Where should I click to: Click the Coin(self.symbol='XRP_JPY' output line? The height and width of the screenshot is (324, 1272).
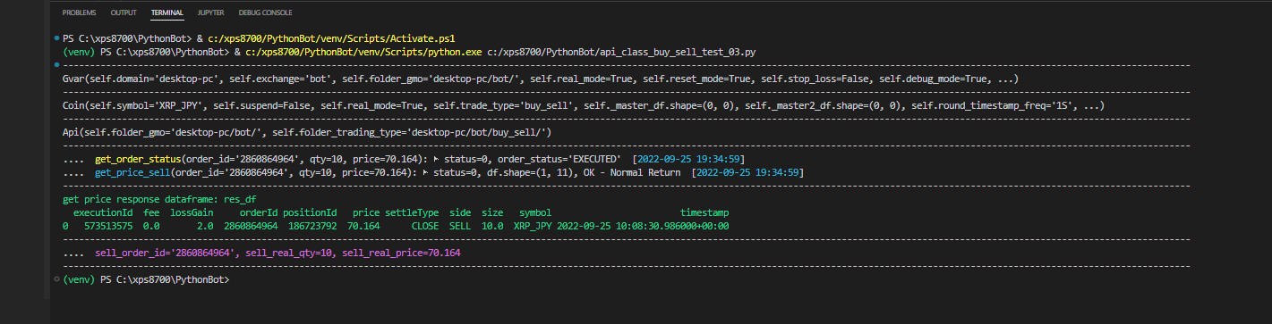pos(584,105)
